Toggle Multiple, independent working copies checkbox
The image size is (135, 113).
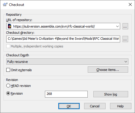coord(8,46)
